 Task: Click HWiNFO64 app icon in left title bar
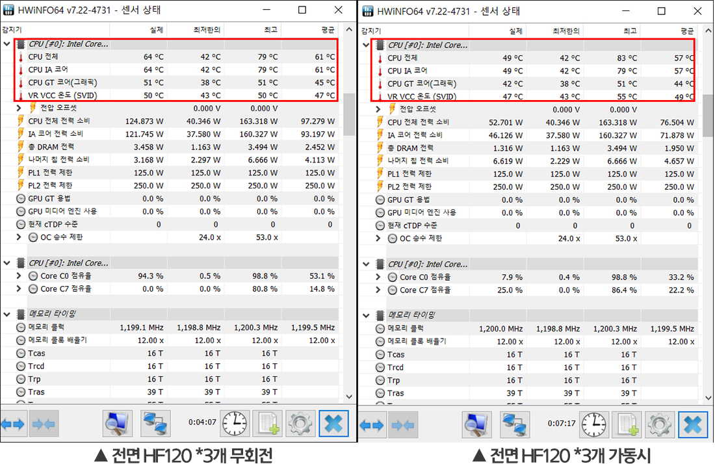[8, 10]
